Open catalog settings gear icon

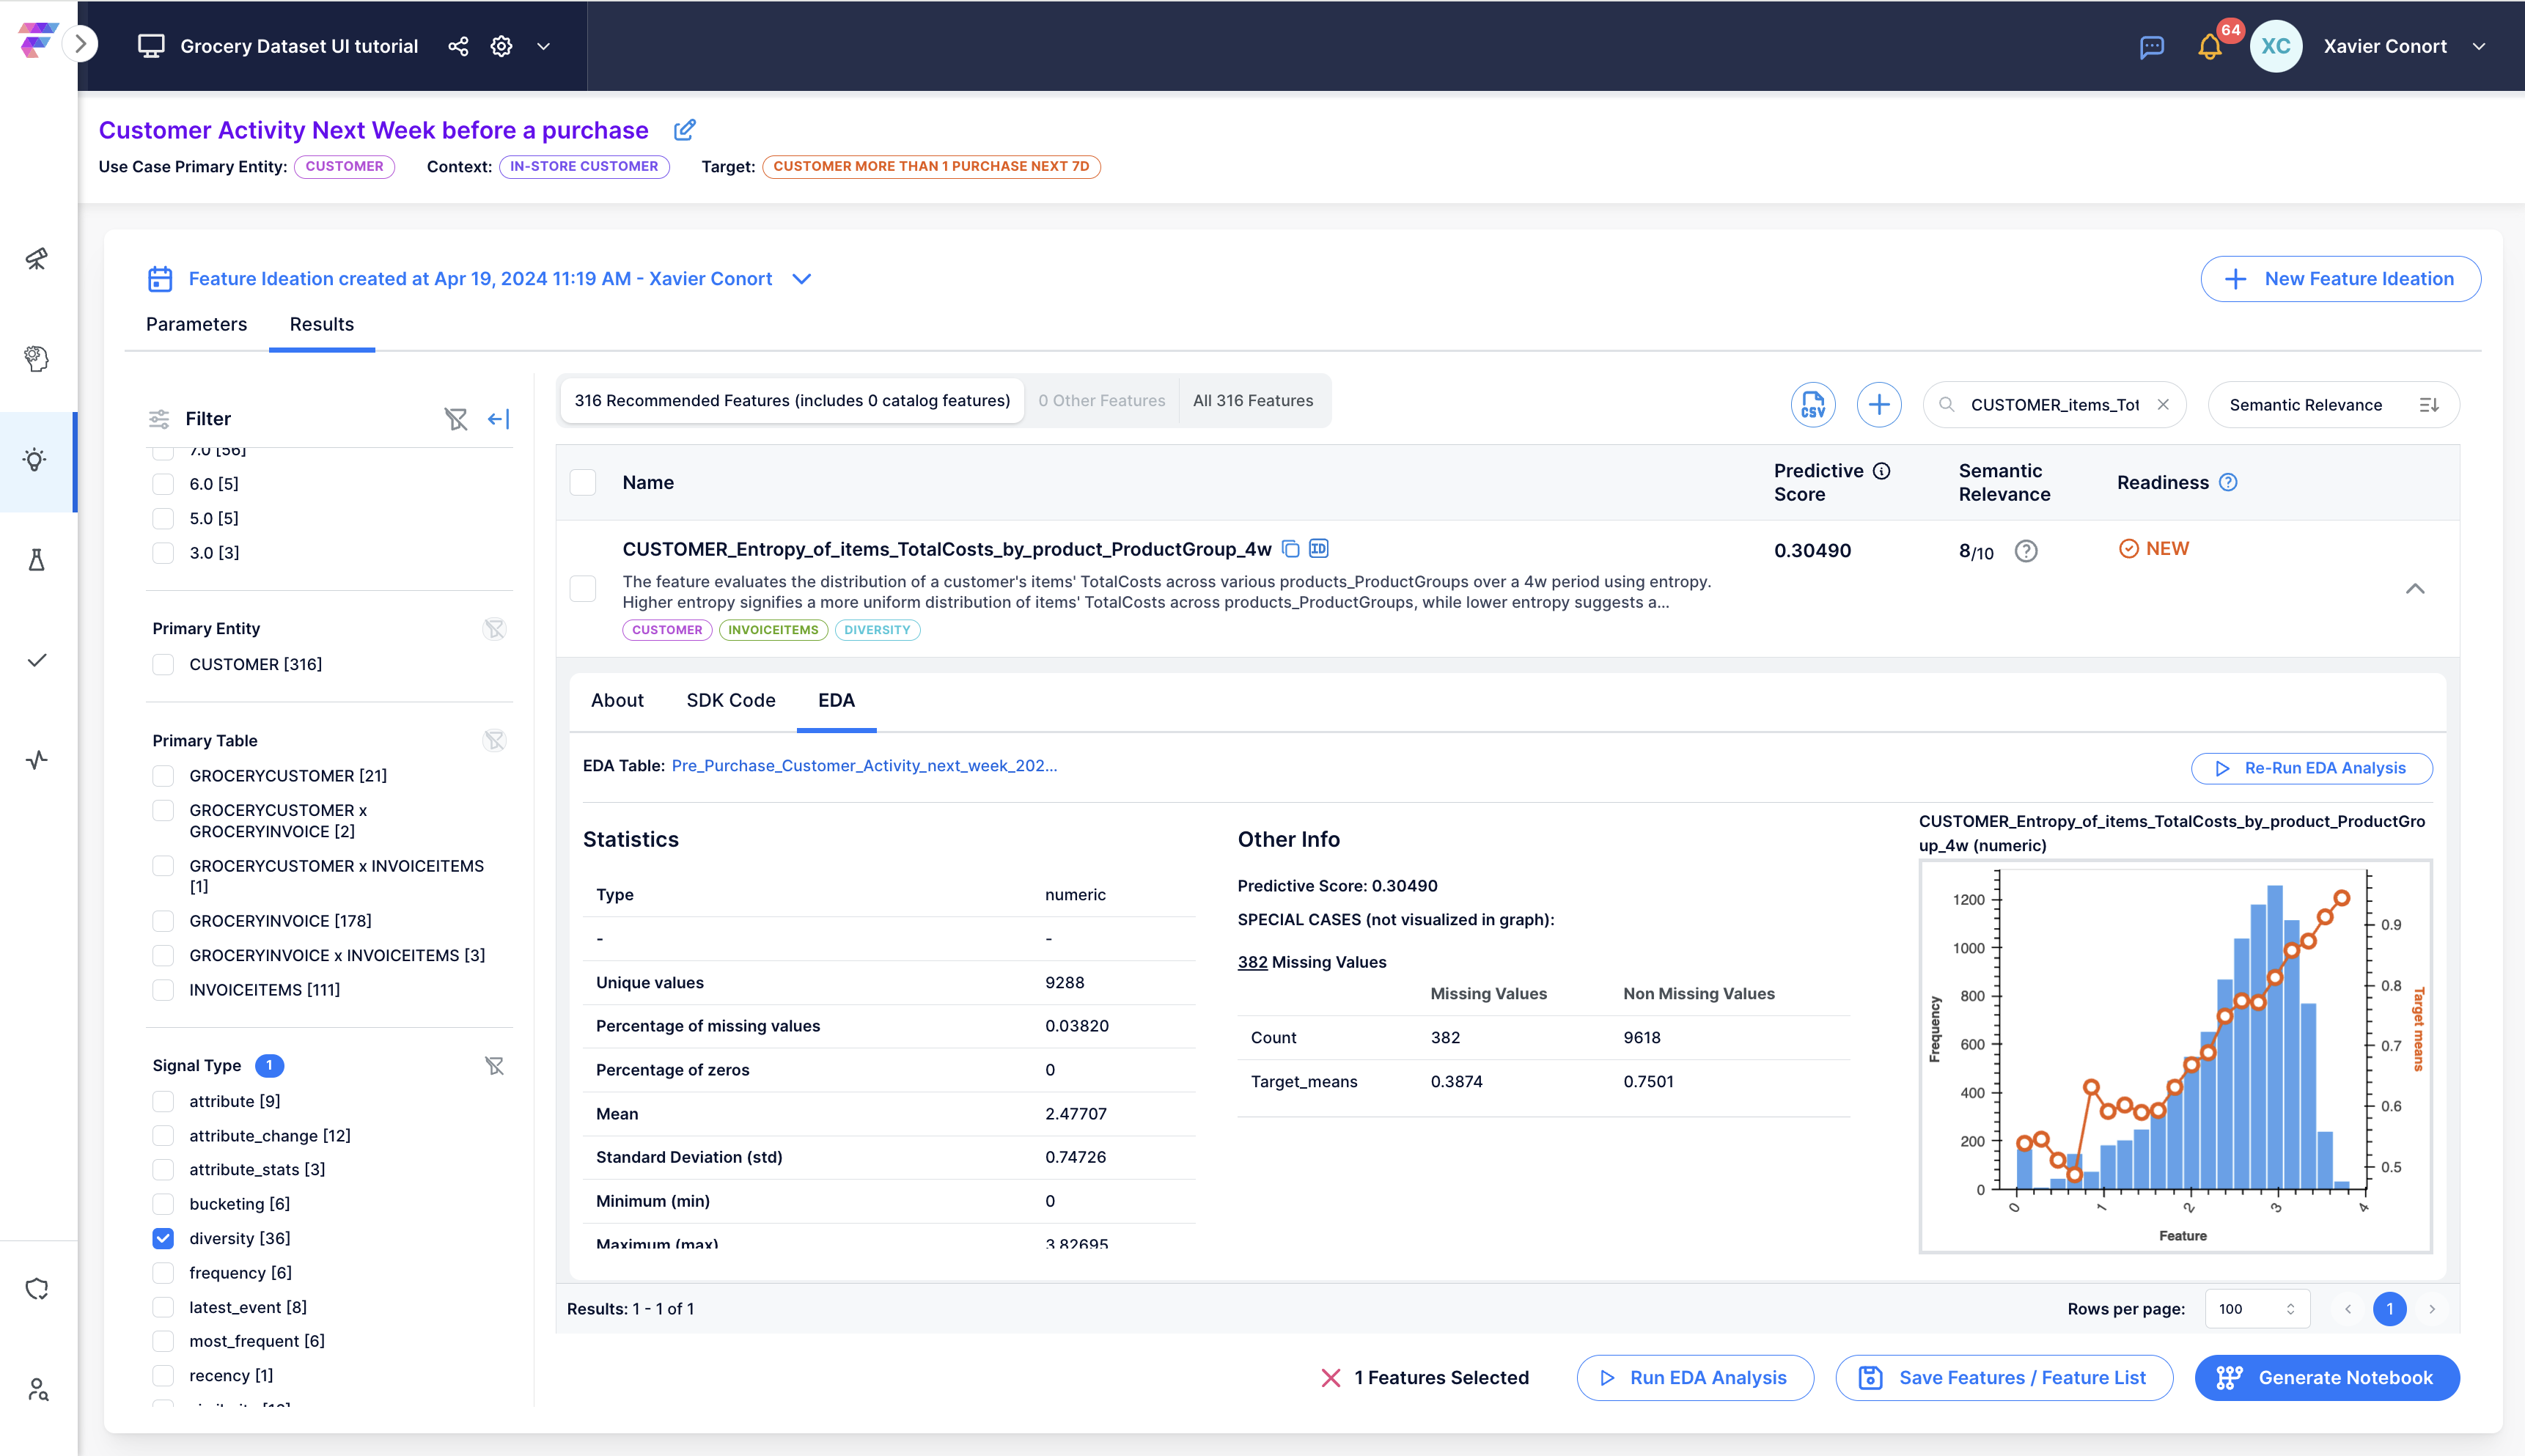(501, 46)
